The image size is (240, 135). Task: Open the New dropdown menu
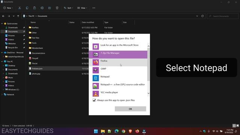pos(8,8)
